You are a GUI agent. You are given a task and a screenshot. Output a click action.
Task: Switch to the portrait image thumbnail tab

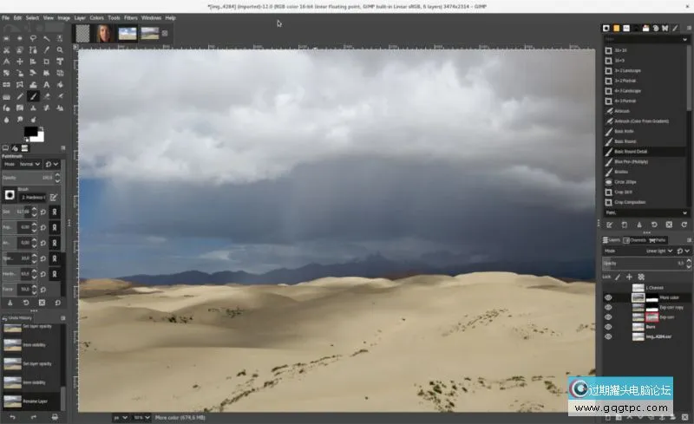click(x=104, y=34)
